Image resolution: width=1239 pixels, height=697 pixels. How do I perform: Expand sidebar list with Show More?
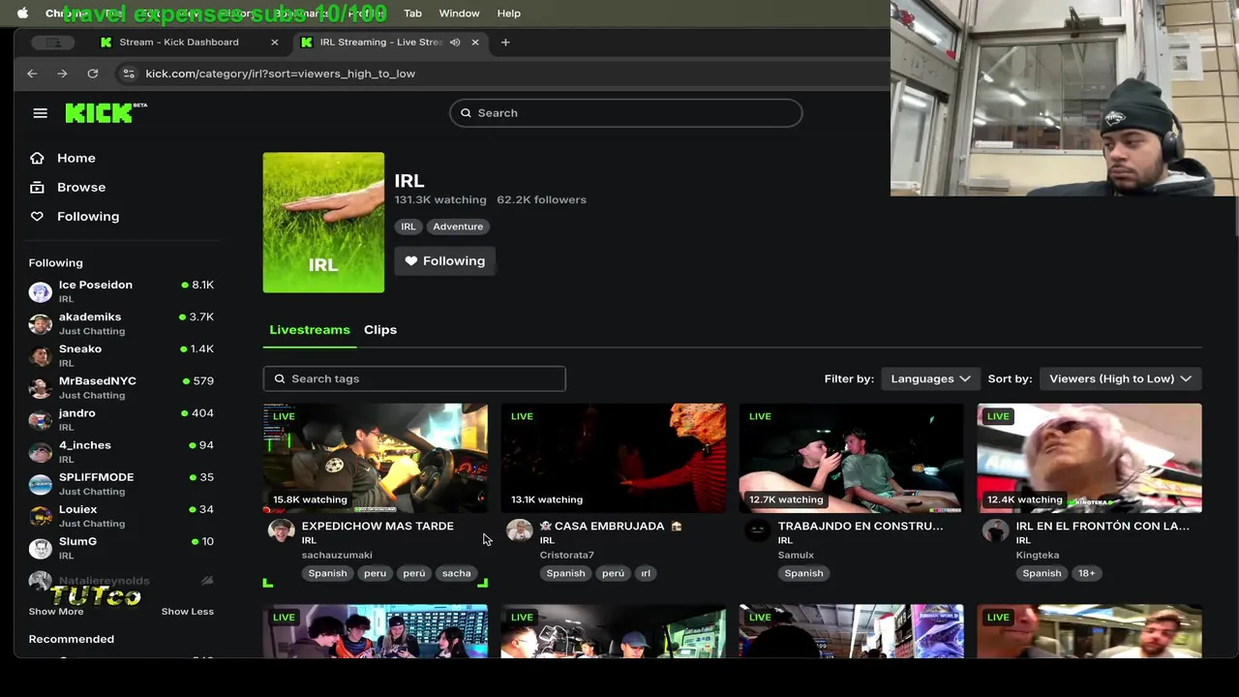coord(56,612)
